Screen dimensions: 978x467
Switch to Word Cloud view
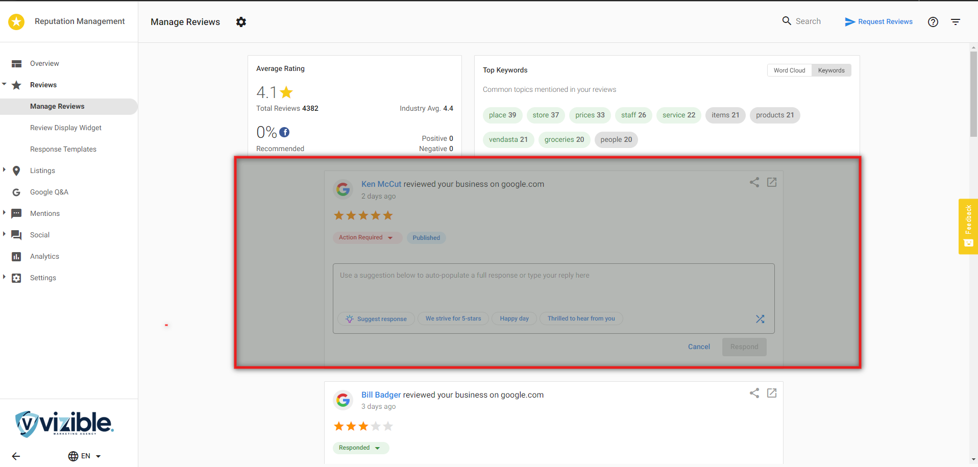point(789,70)
